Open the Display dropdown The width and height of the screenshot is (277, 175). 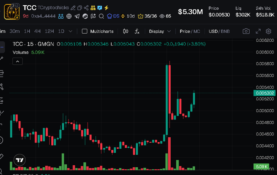coord(160,31)
